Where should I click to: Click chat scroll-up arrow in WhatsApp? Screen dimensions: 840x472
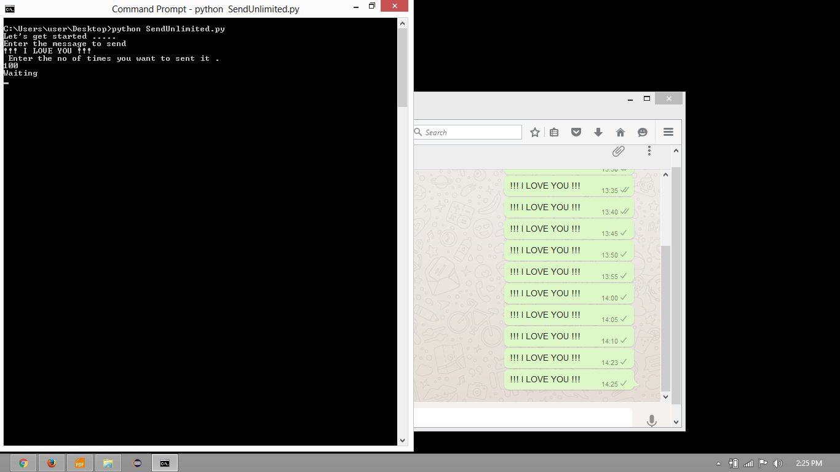click(665, 175)
